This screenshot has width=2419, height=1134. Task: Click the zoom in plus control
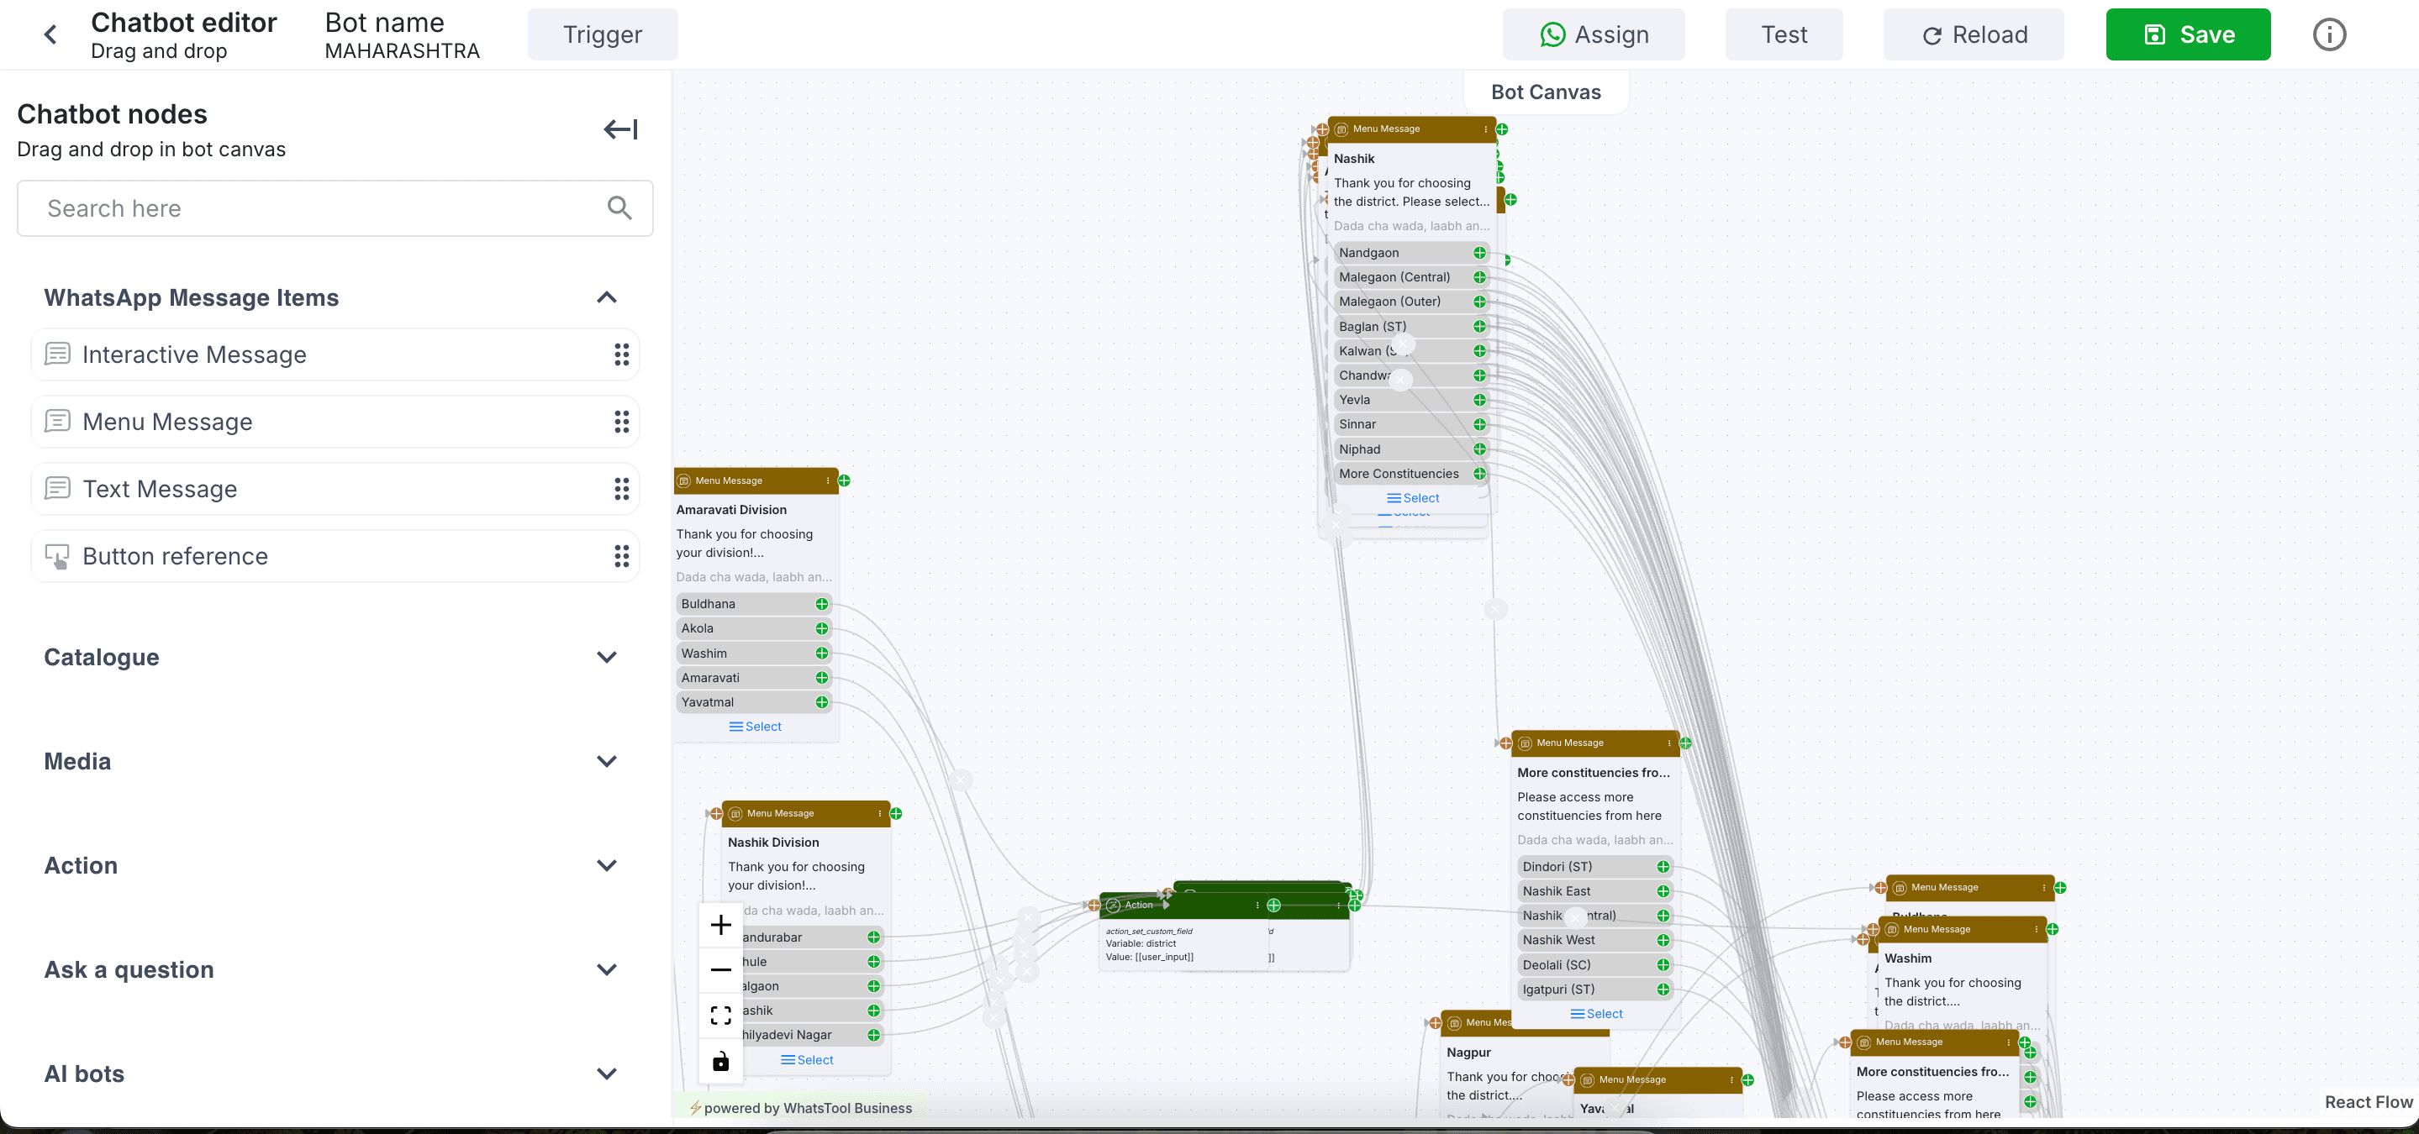(x=720, y=925)
